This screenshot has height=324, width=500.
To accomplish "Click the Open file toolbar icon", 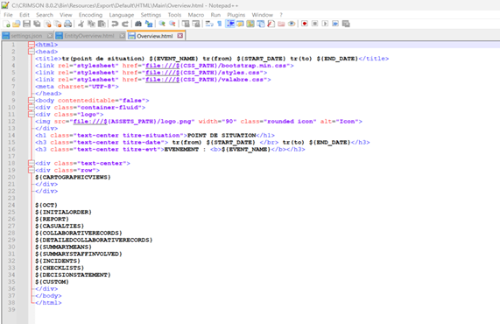I will pos(17,24).
